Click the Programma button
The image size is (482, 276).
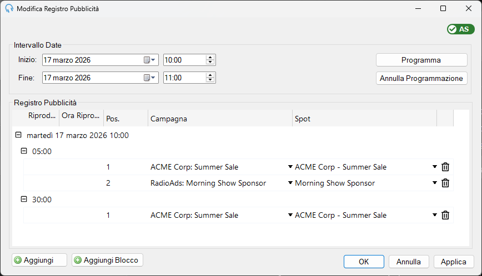pos(421,60)
